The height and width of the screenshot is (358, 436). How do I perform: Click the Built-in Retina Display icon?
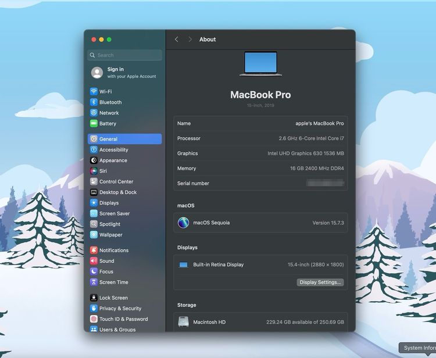pos(183,264)
